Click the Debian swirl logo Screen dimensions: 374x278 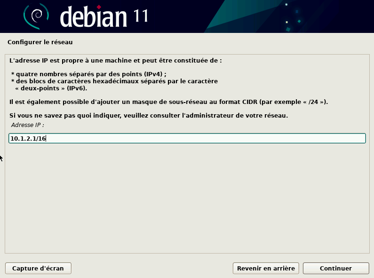(x=36, y=16)
